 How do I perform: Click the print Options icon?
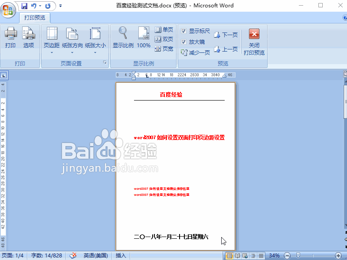(x=29, y=38)
